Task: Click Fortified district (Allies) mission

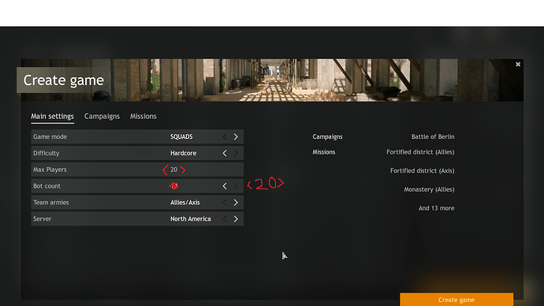Action: (420, 152)
